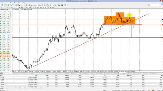Screen dimensions: 163x91
Task: Toggle the Expert Advisors button
Action: point(33,5)
